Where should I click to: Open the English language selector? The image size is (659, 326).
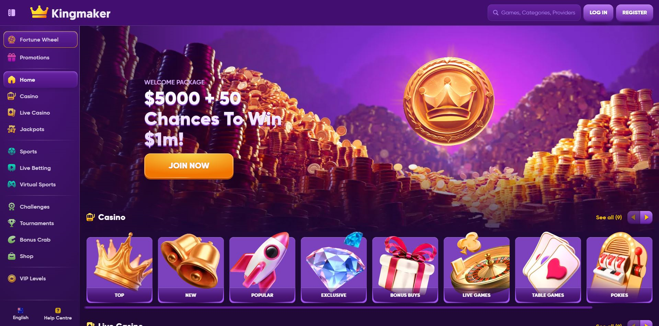pos(21,314)
